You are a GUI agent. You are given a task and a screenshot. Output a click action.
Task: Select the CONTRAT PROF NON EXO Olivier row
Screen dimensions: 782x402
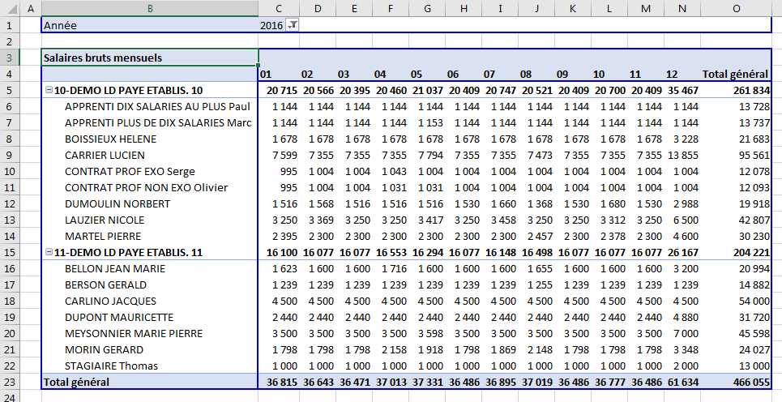coord(146,187)
